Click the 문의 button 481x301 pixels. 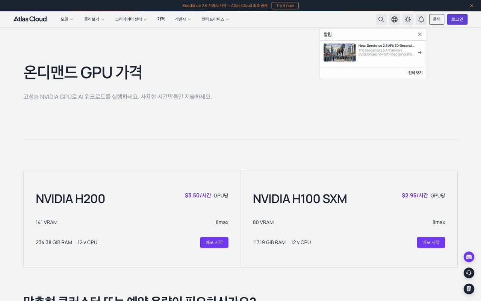click(437, 19)
